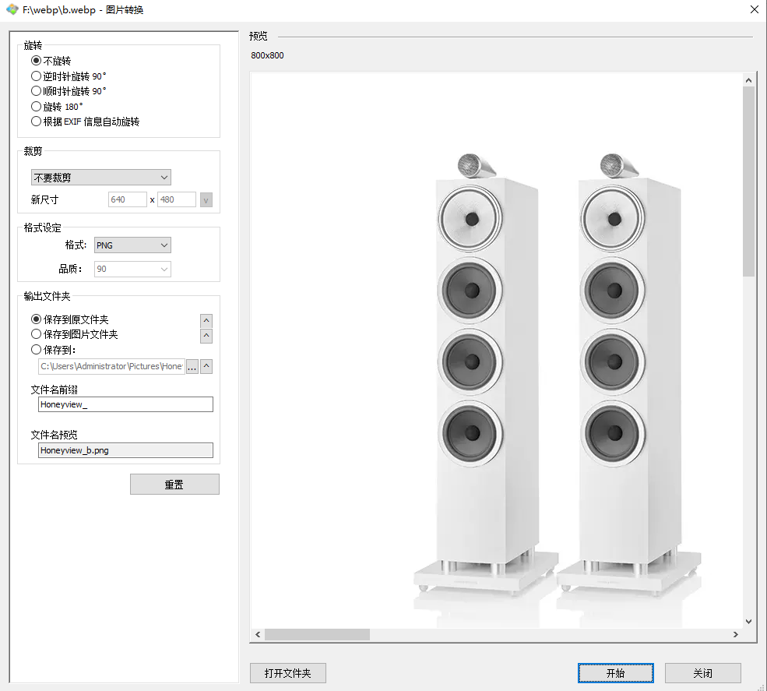Close the 图片转换 window with X
The width and height of the screenshot is (767, 691).
[755, 10]
